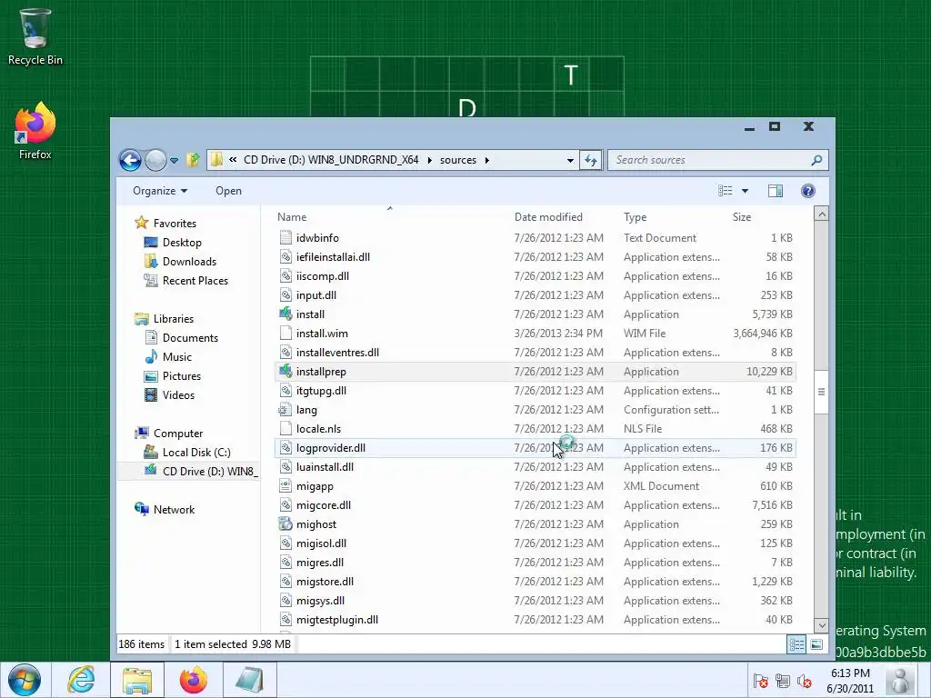The height and width of the screenshot is (698, 931).
Task: Select the iefileinstallai.dll file icon
Action: pos(285,257)
